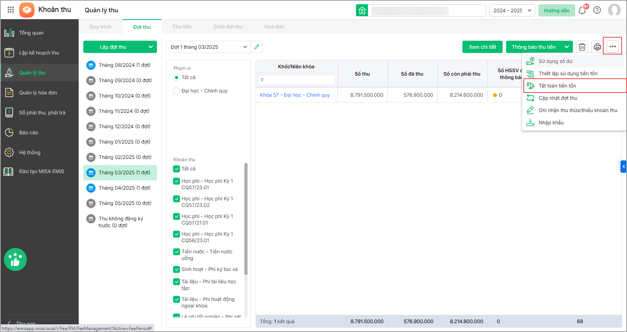Open the three-dots more options menu

pyautogui.click(x=612, y=46)
